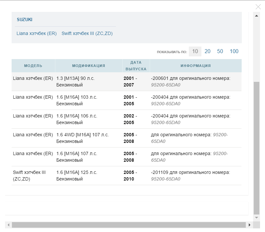Image resolution: width=265 pixels, height=232 pixels.
Task: Close the modal with the X icon
Action: click(258, 7)
